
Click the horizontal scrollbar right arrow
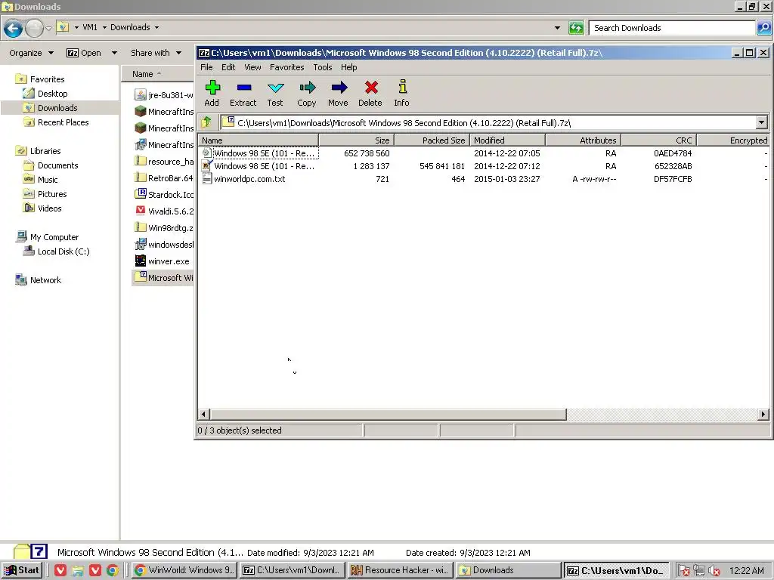tap(763, 415)
